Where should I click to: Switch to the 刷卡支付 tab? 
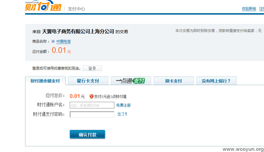point(174,81)
